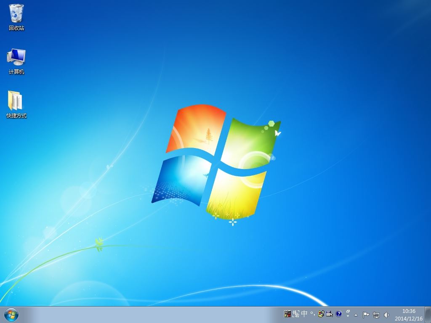Open the Action Center flag icon
The image size is (431, 323).
[x=366, y=315]
